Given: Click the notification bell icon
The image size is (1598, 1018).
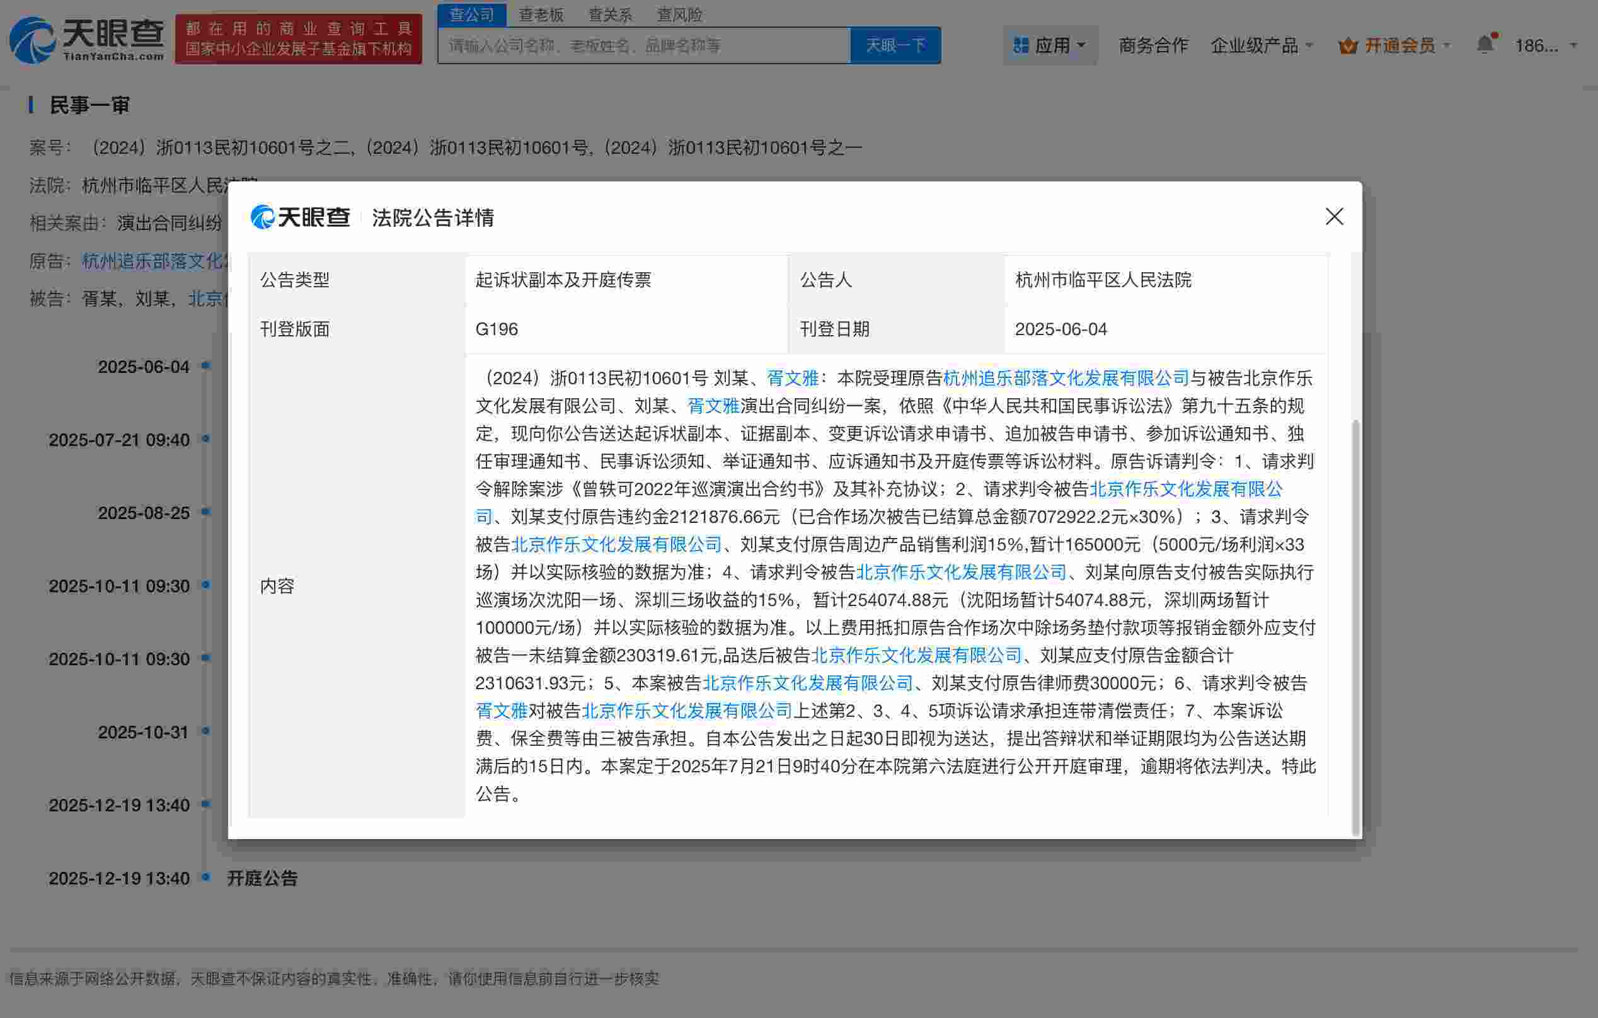Looking at the screenshot, I should point(1485,45).
